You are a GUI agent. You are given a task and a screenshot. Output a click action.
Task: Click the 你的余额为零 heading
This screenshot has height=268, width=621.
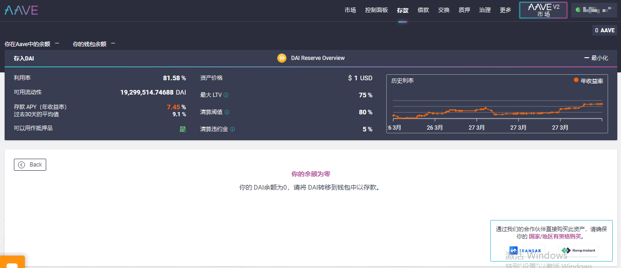[x=311, y=174]
